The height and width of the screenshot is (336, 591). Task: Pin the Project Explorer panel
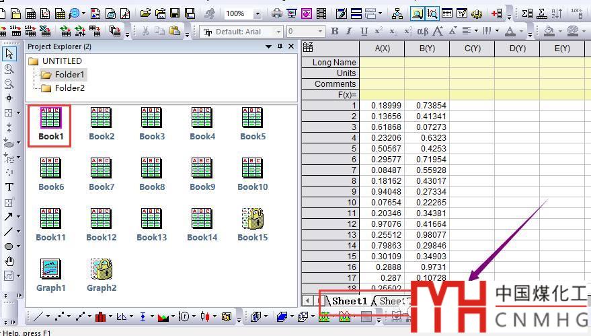point(280,46)
